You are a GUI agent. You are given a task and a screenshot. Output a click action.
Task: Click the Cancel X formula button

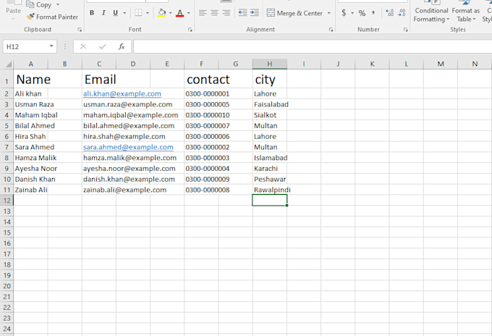point(83,47)
